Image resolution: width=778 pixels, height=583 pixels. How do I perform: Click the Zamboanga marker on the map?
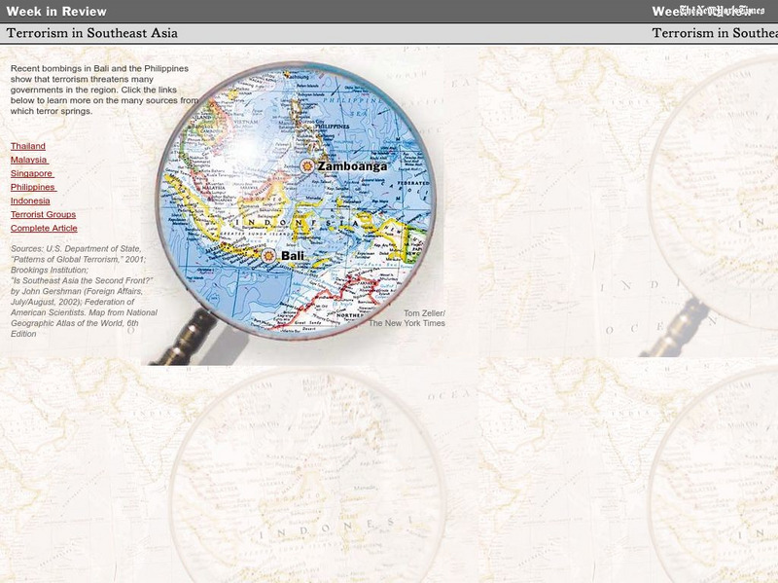pyautogui.click(x=307, y=165)
